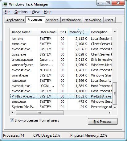Maximize the Task Manager window
Screen dimensions: 127x141
(x=108, y=3)
